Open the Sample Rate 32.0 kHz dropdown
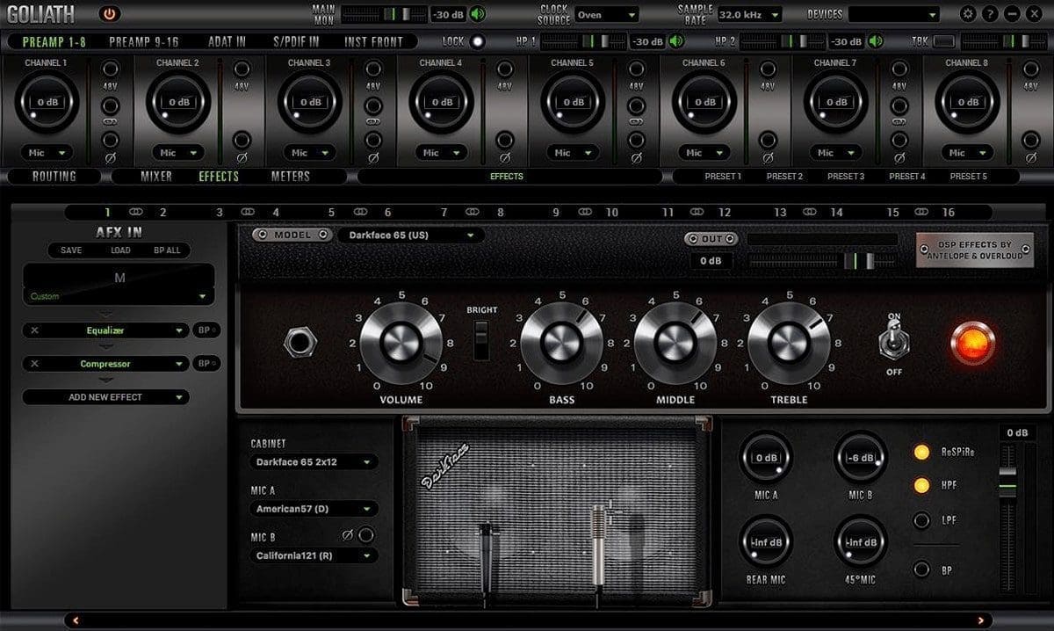This screenshot has height=631, width=1054. click(x=748, y=14)
